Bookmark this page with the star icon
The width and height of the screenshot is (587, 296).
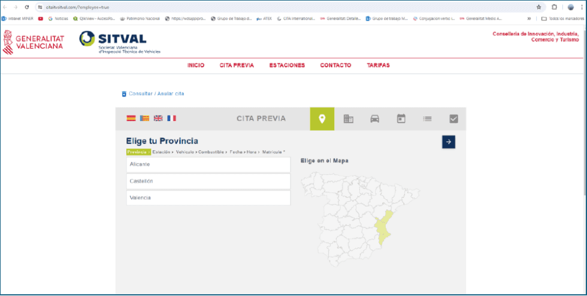(538, 7)
